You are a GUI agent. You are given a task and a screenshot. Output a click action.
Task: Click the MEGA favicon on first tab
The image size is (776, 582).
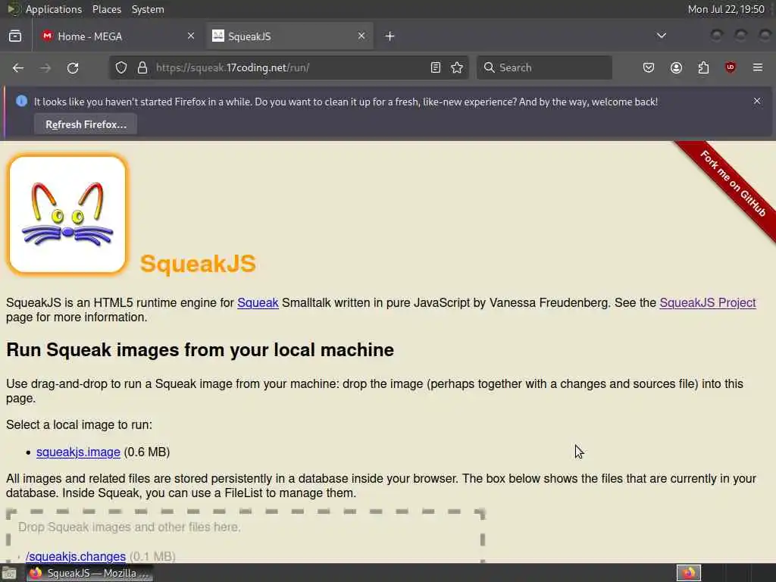(x=47, y=36)
